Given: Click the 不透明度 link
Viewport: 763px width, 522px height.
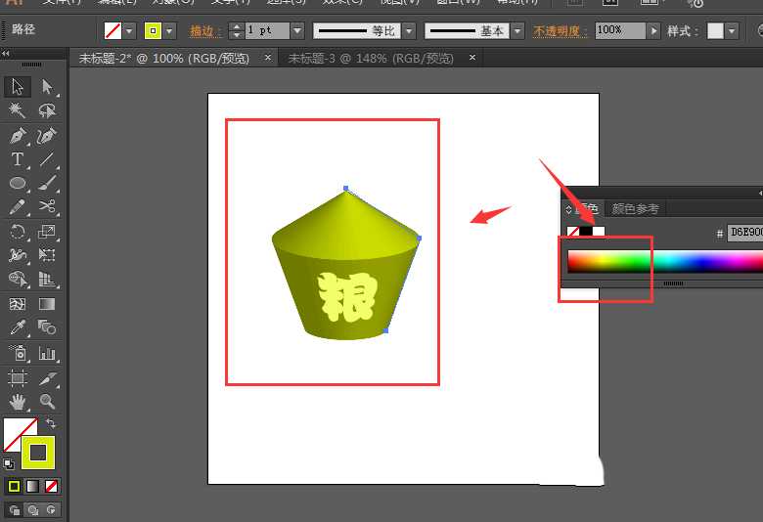Looking at the screenshot, I should point(561,31).
